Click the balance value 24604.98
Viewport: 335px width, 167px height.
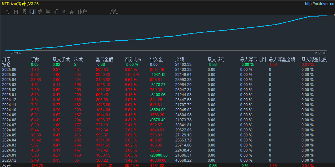pyautogui.click(x=183, y=115)
